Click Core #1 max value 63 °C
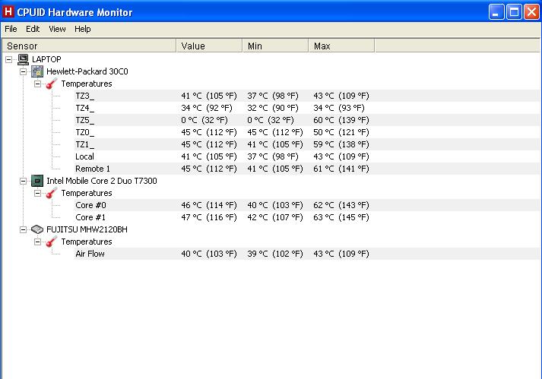 pos(341,217)
